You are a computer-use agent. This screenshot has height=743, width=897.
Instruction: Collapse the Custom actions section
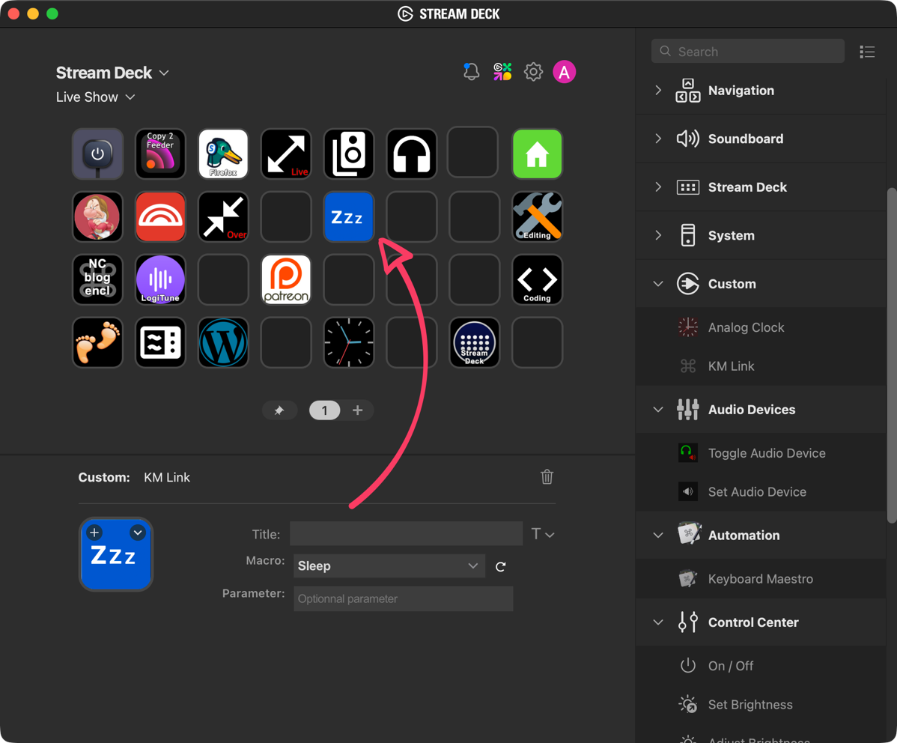(658, 284)
